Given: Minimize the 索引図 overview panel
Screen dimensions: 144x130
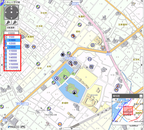Looking at the screenshot, I should click(x=141, y=96).
